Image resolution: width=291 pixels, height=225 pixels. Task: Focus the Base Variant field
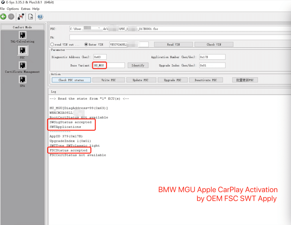[109, 65]
